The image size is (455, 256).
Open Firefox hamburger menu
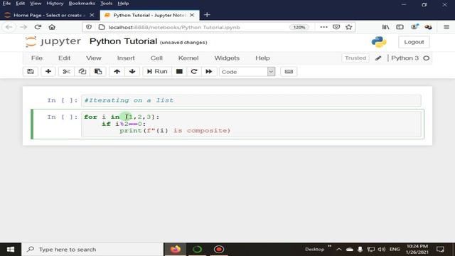[x=446, y=27]
